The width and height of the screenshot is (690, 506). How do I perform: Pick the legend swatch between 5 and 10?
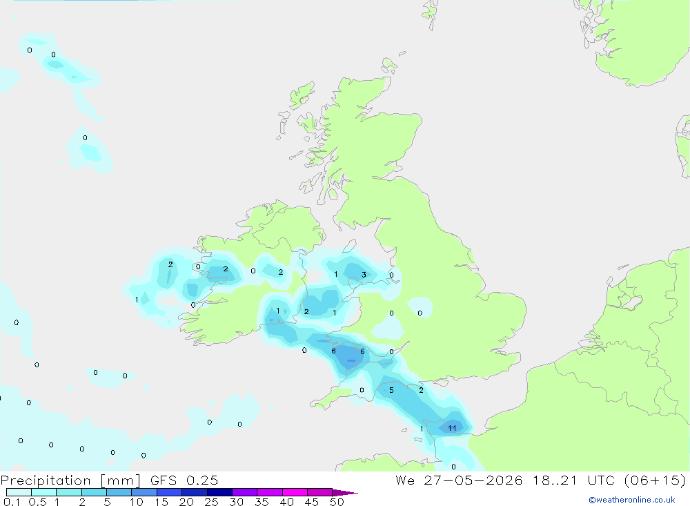[119, 492]
